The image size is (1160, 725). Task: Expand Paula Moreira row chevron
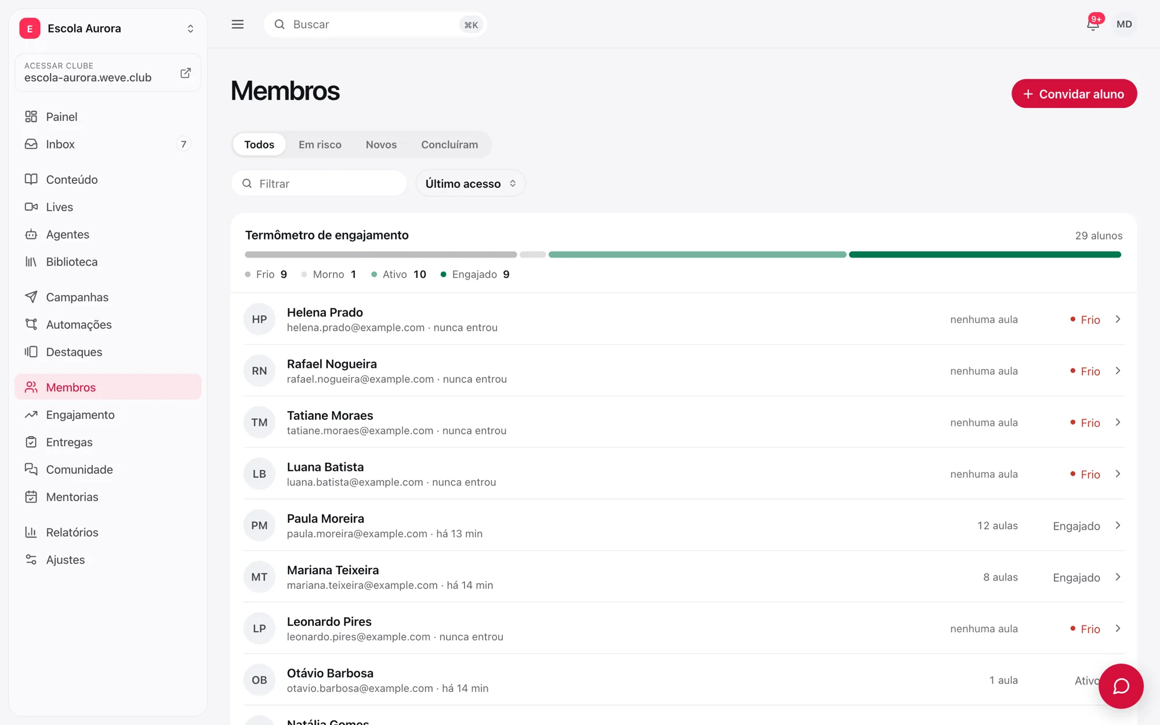[1118, 525]
